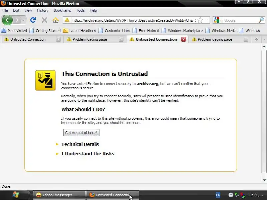Open a new tab with plus button
Viewport: 267px width, 200px height.
click(256, 39)
